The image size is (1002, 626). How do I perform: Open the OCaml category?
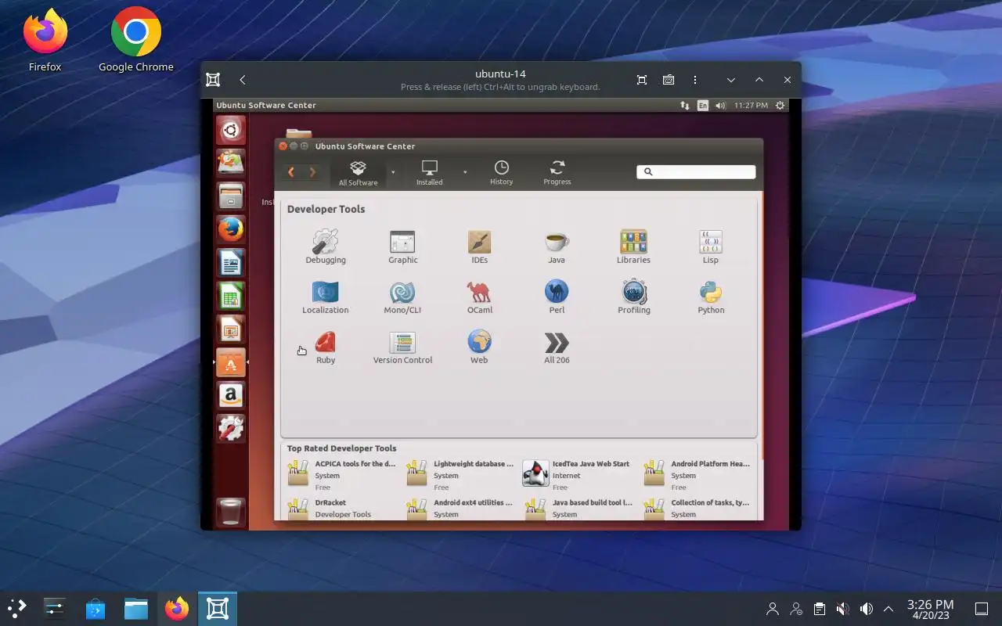point(479,297)
